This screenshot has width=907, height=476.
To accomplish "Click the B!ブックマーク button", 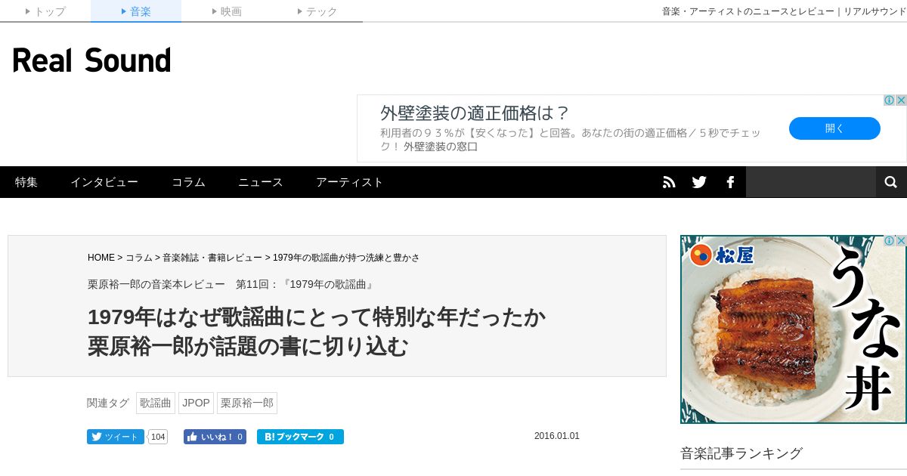I will (x=300, y=437).
